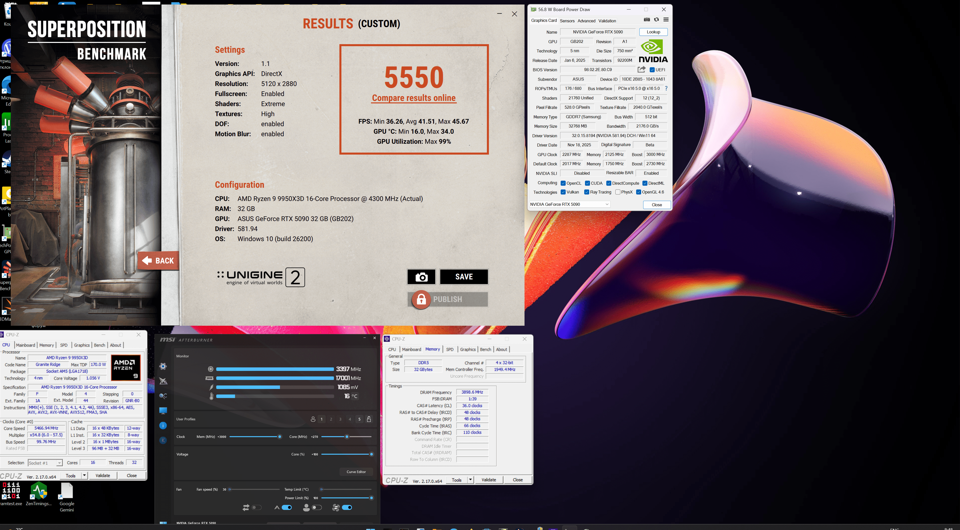Open SPD tab in Memory CPU-Z window
This screenshot has width=960, height=530.
[x=450, y=350]
